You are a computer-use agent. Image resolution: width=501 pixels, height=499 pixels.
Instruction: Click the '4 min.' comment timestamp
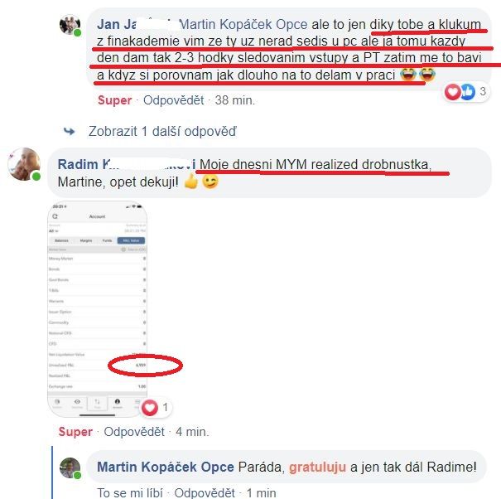coord(192,432)
